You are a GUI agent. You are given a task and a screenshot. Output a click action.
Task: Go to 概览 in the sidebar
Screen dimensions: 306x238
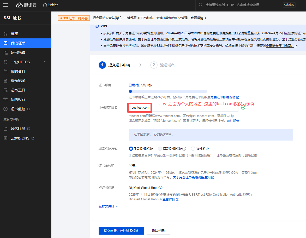[x=14, y=34]
